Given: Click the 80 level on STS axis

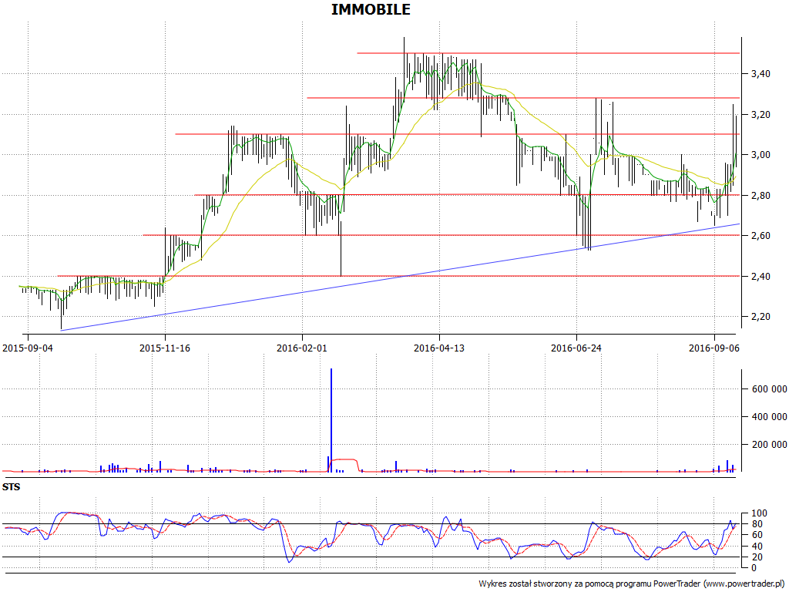Looking at the screenshot, I should pos(757,524).
